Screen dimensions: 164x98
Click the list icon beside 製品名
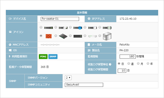tap(89, 50)
